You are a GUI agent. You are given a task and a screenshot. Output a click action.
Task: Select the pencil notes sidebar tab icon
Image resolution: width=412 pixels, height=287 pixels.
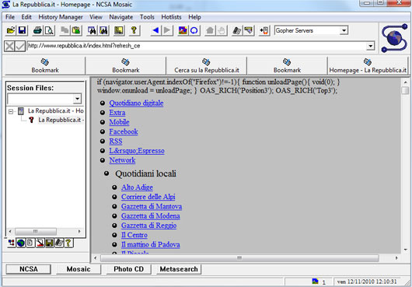coord(59,243)
